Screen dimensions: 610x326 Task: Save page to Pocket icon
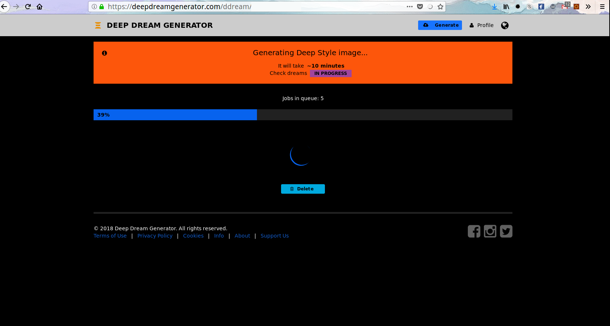click(420, 7)
